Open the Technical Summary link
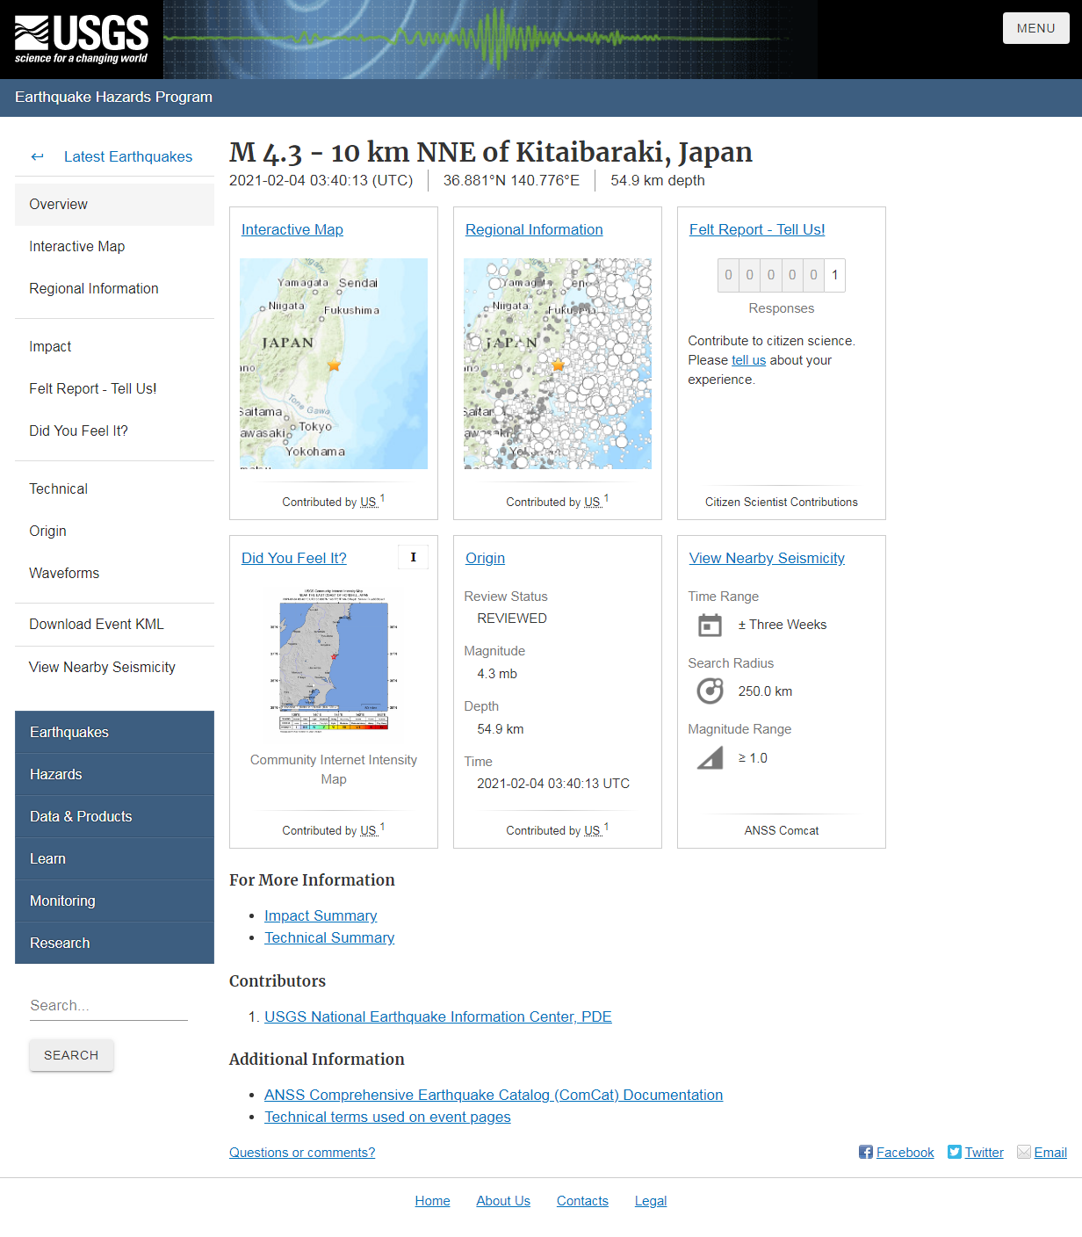Image resolution: width=1082 pixels, height=1237 pixels. (329, 937)
